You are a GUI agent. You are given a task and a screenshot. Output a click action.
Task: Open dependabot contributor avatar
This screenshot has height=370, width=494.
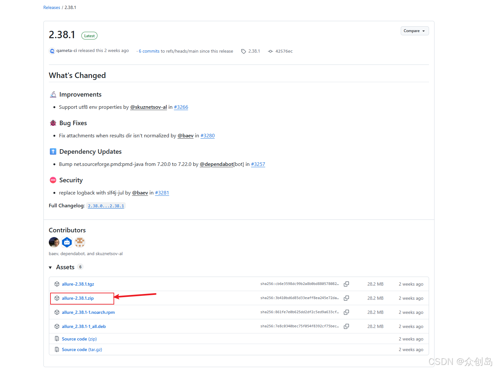(67, 242)
